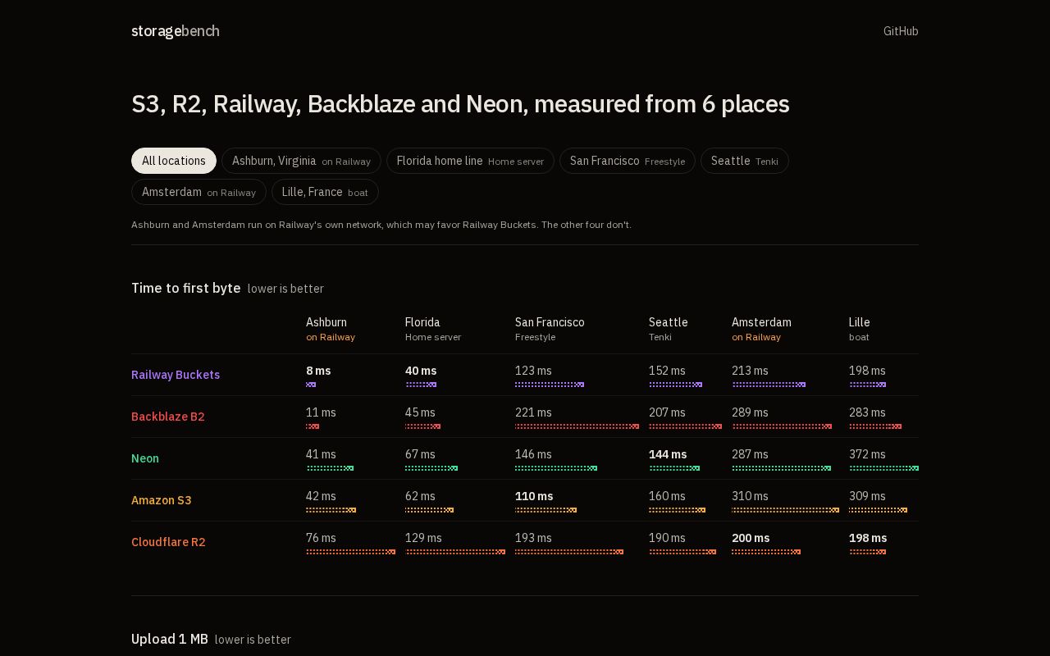Filter by Florida home line location

point(470,161)
